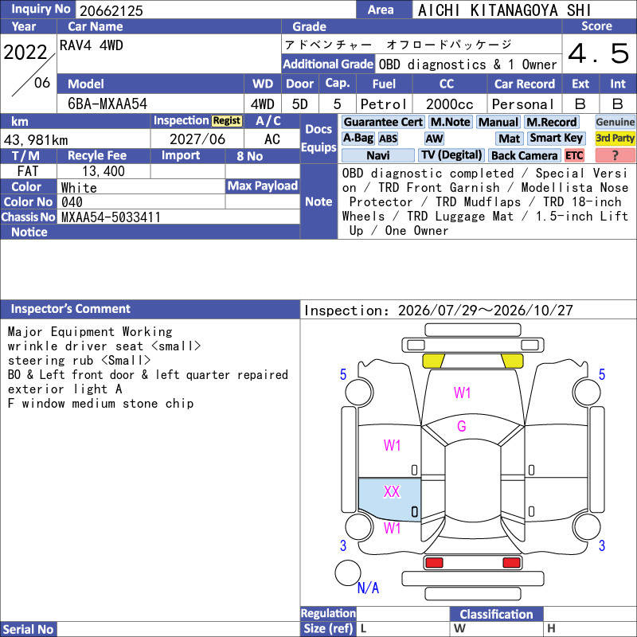The image size is (637, 637).
Task: Select the AW equipment badge
Action: click(434, 139)
